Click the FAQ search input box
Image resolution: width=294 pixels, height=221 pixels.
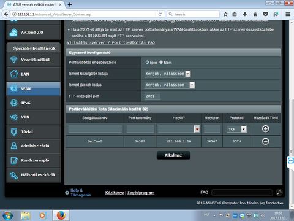(242, 192)
